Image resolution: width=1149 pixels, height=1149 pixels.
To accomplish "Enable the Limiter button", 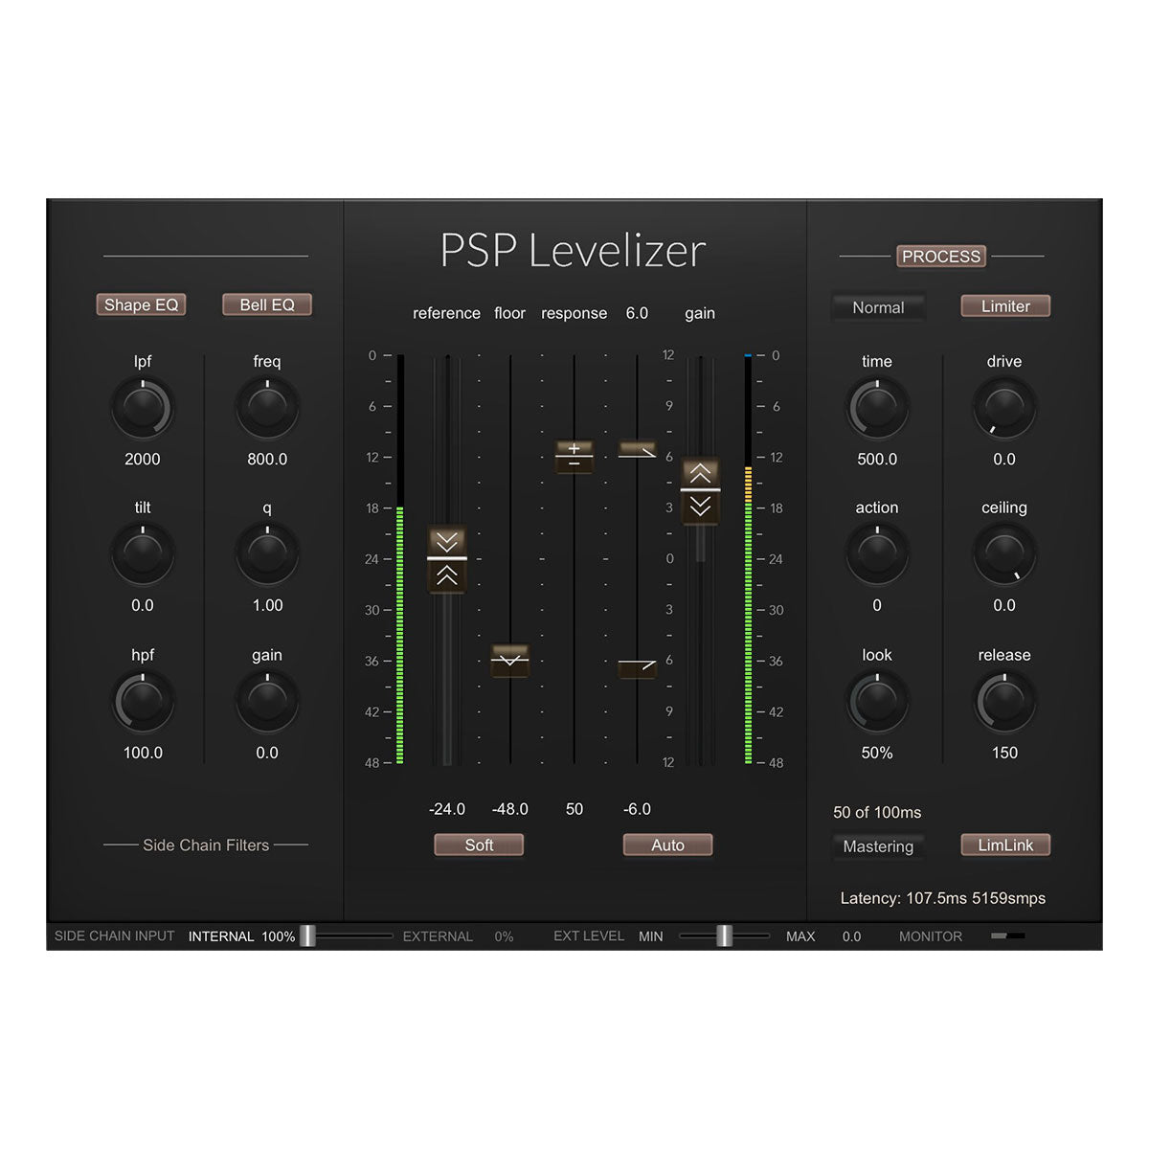I will click(x=1005, y=306).
